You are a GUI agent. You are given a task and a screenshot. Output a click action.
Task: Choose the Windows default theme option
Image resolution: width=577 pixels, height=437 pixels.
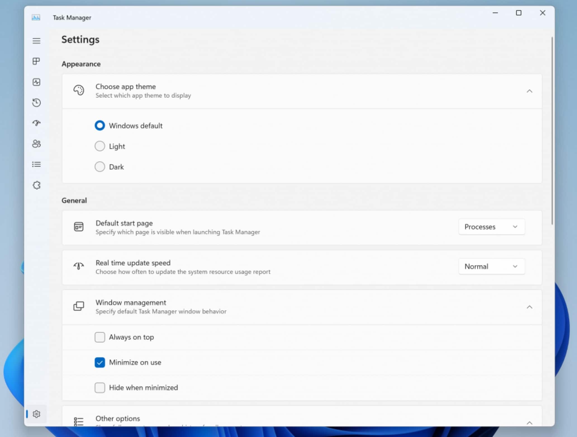(x=100, y=125)
